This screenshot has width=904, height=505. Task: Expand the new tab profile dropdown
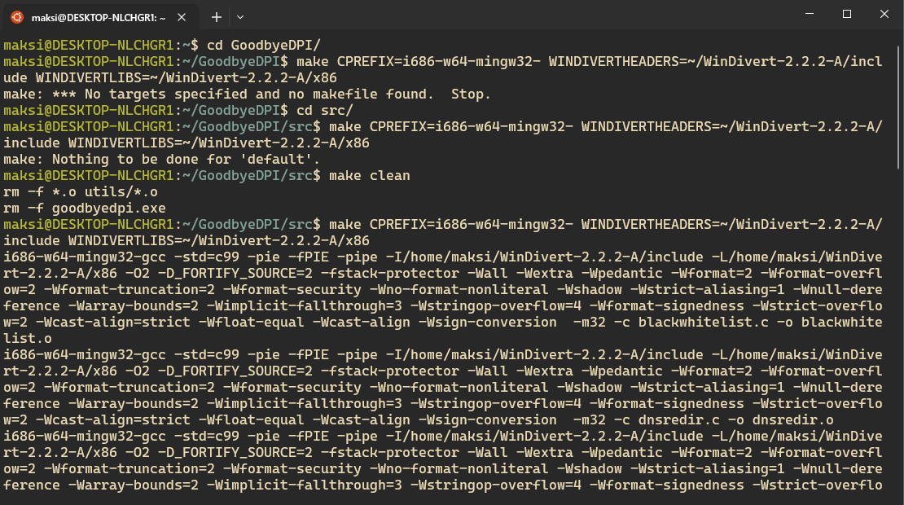(x=239, y=16)
